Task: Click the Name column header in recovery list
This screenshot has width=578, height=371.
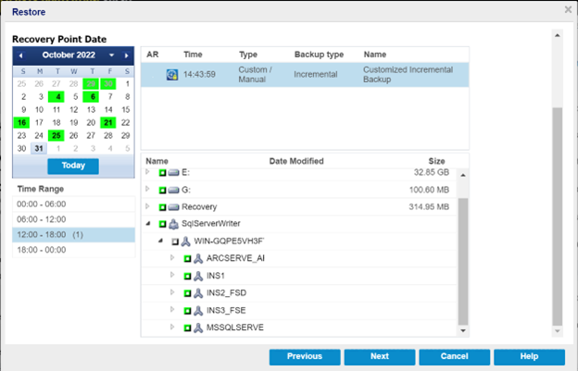Action: [x=375, y=55]
